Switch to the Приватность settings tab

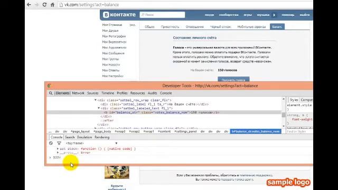[x=170, y=27]
